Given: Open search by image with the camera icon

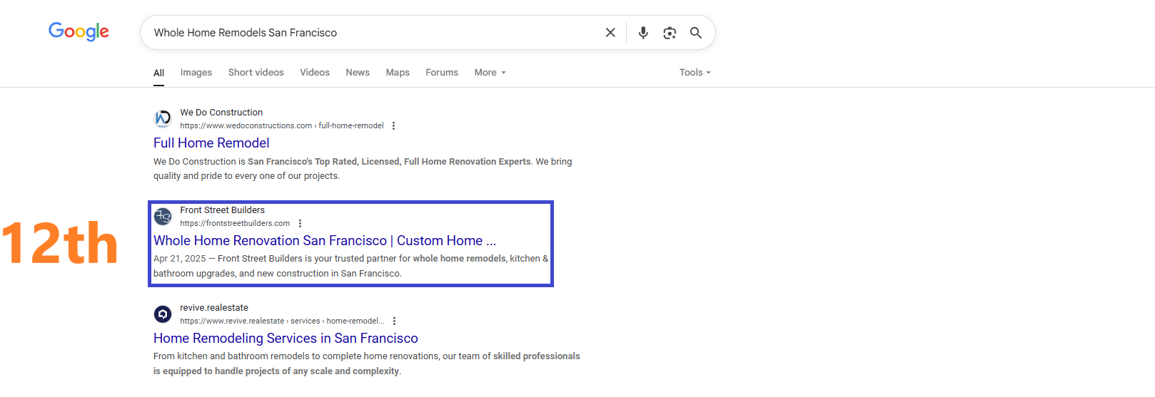Looking at the screenshot, I should (x=670, y=33).
